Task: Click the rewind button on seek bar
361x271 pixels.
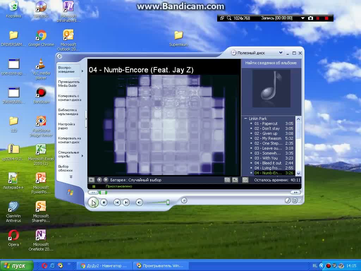Action: [x=93, y=192]
